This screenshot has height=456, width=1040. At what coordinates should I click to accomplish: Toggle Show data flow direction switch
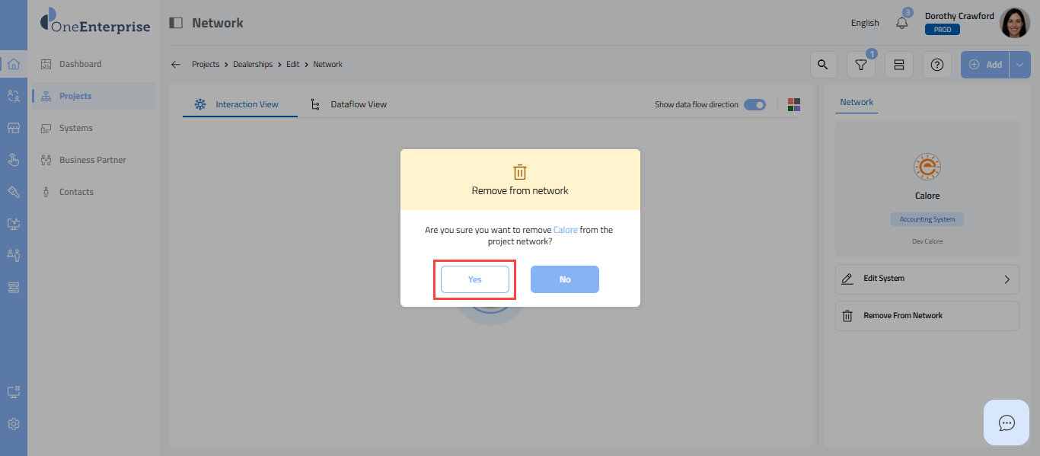pos(754,104)
